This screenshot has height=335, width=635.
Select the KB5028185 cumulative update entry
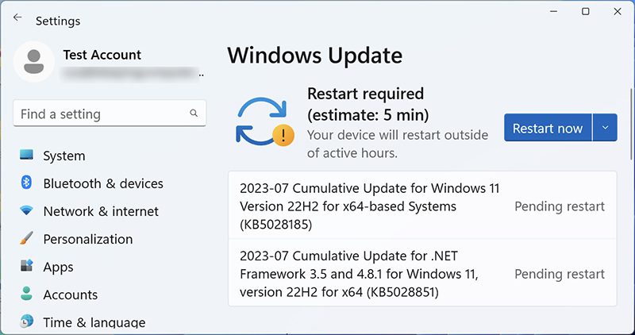[422, 206]
